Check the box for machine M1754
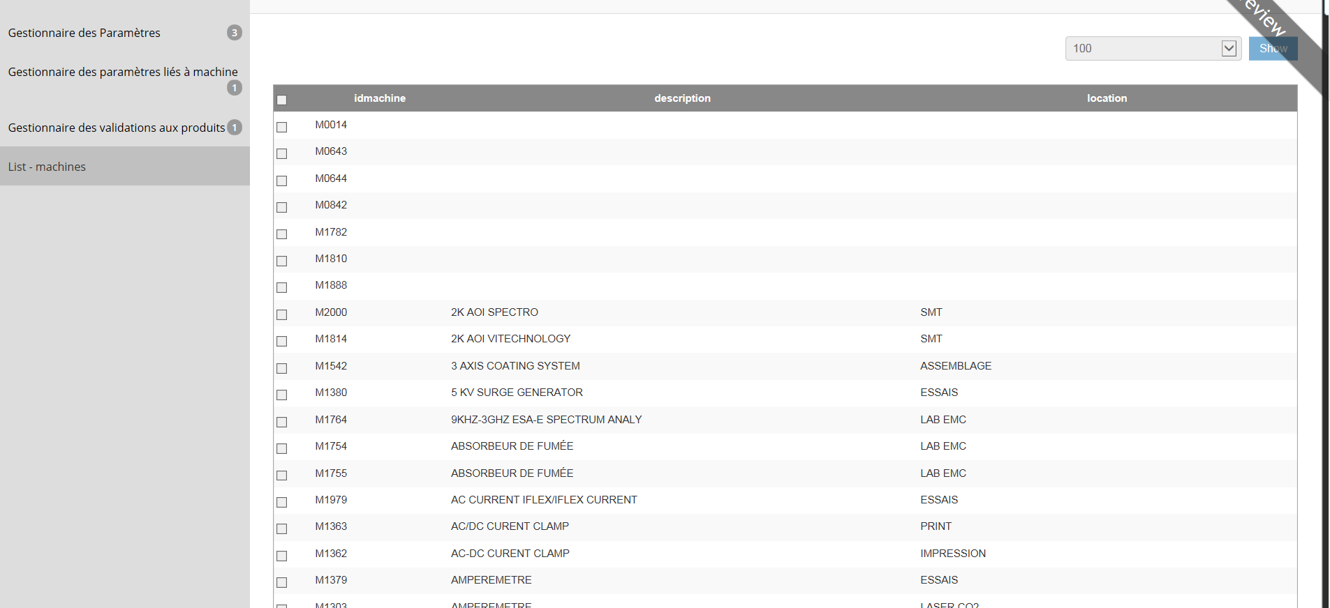 pyautogui.click(x=282, y=448)
